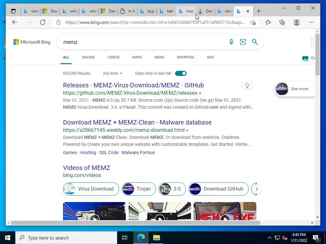
Task: Switch to the IMAGES search tab
Action: click(88, 57)
